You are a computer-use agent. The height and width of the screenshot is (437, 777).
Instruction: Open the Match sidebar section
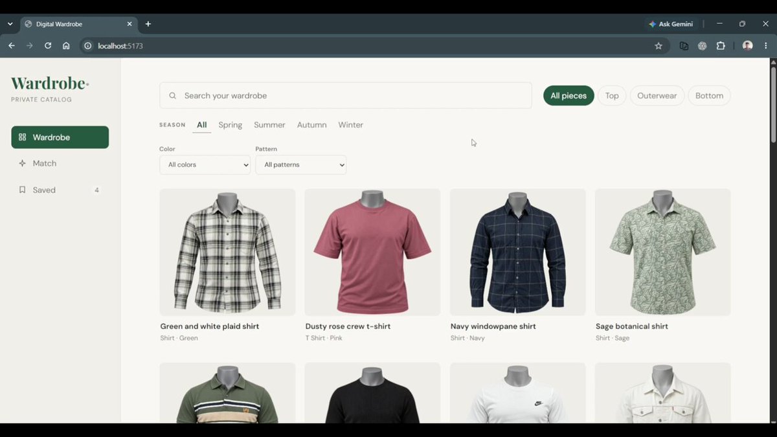(60, 163)
